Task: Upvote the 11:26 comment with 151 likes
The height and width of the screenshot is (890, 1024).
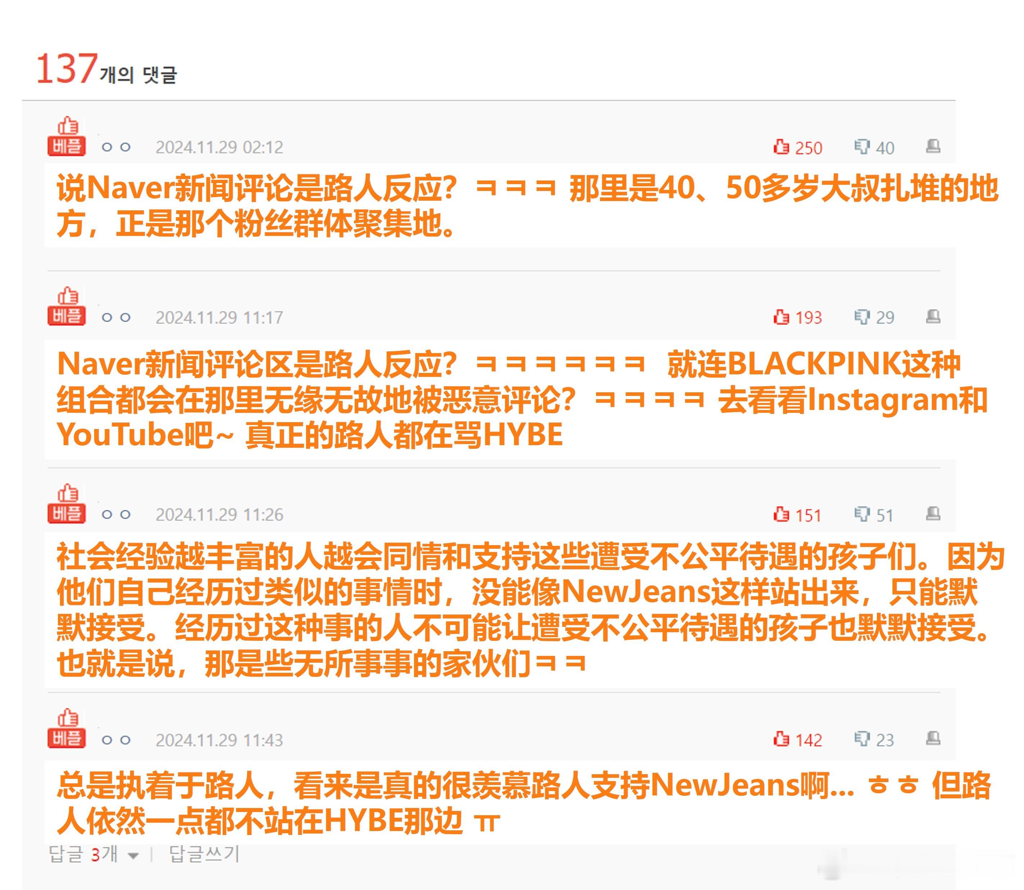Action: pos(797,515)
